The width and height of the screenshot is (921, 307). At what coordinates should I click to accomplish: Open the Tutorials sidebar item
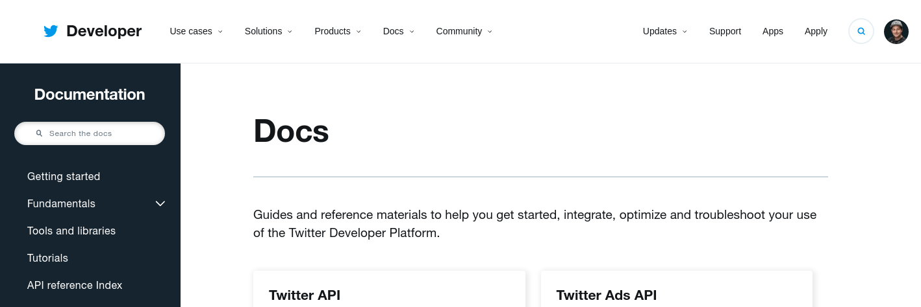pos(47,258)
